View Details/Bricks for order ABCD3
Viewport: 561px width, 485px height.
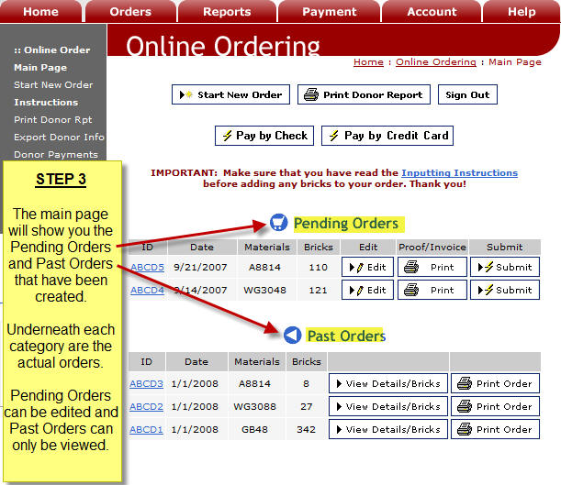click(x=388, y=383)
